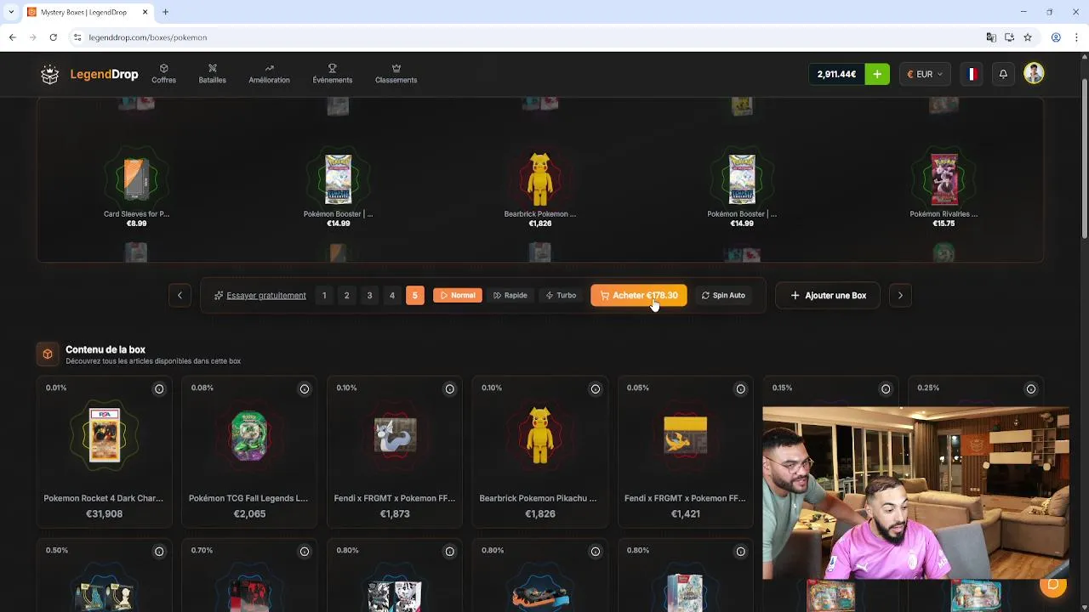Viewport: 1089px width, 612px height.
Task: Go to previous box arrow
Action: tap(180, 296)
